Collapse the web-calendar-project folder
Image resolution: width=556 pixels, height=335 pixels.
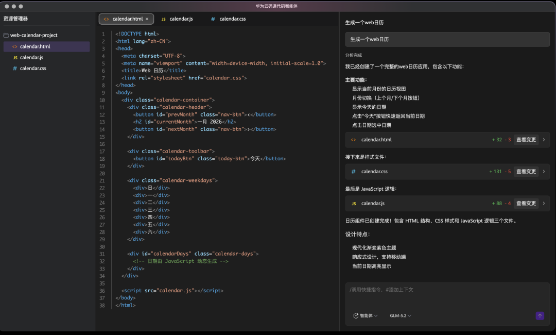[x=33, y=35]
